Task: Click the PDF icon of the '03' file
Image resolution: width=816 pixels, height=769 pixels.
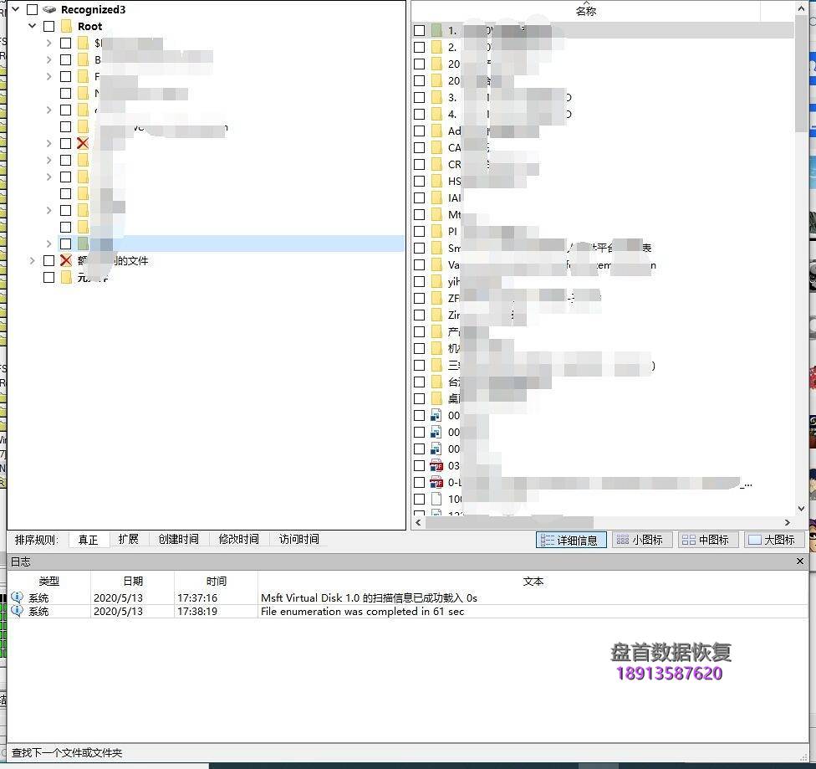Action: pyautogui.click(x=436, y=465)
